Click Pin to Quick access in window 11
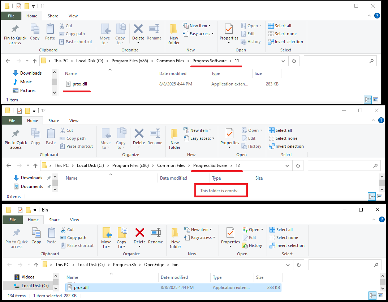This screenshot has height=302, width=388. click(x=15, y=34)
